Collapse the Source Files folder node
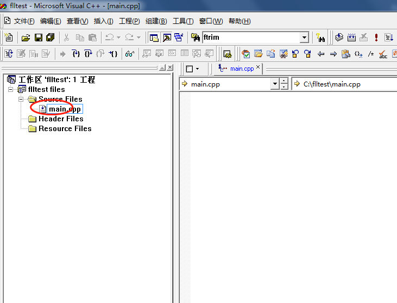Viewport: 397px width, 303px height. [x=21, y=99]
